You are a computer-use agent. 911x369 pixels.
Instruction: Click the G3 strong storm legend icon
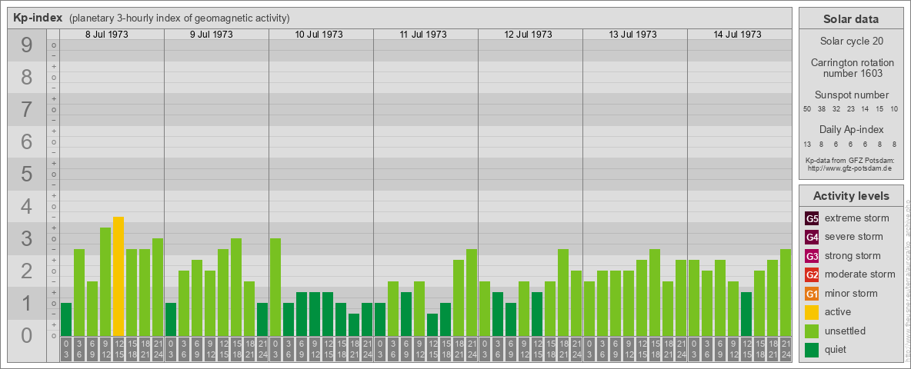[x=812, y=256]
